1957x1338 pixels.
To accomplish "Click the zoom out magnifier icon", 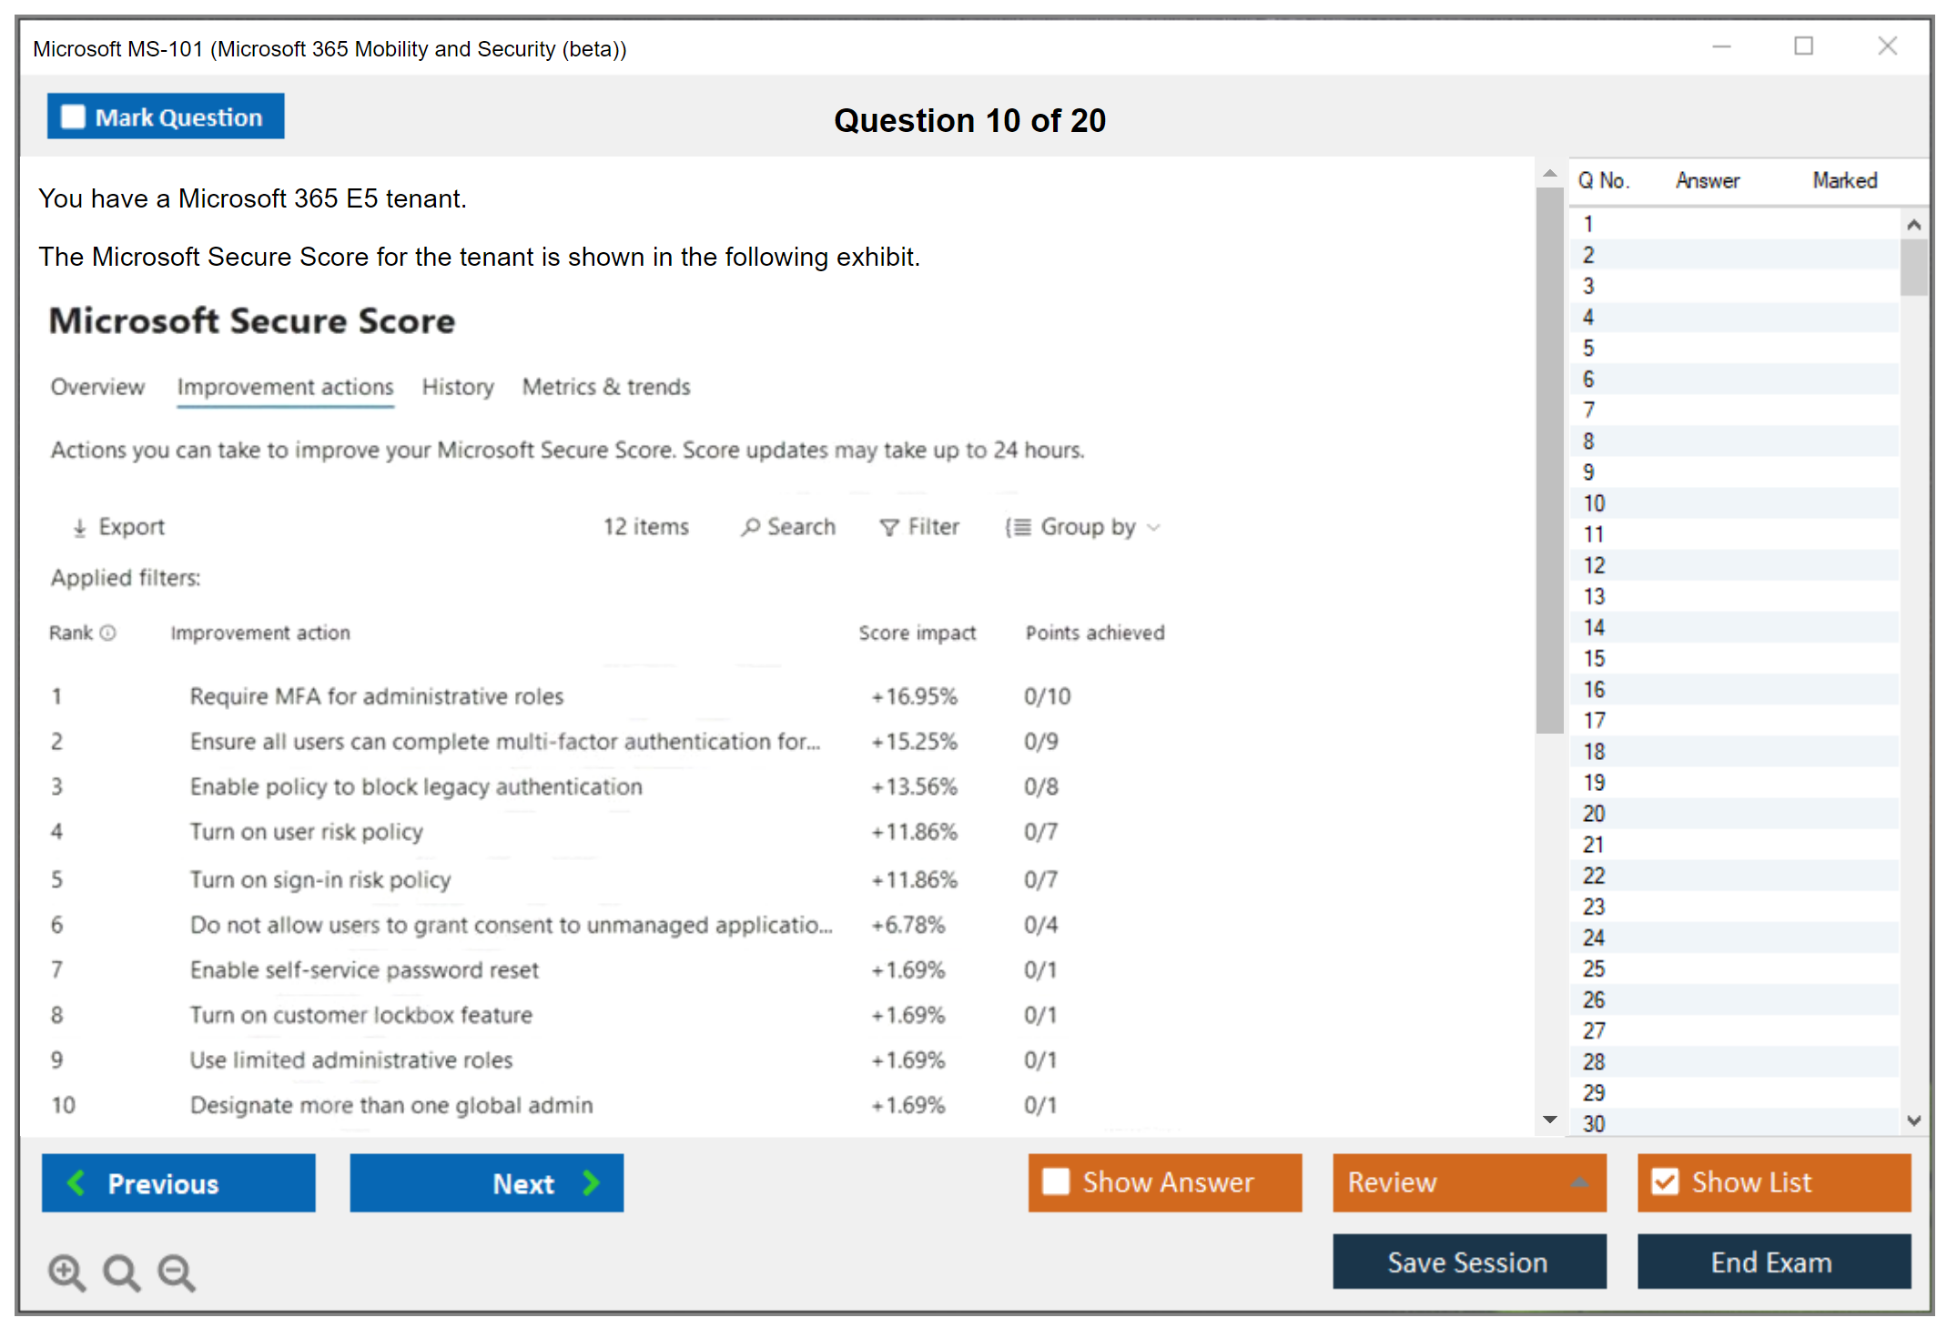I will [x=176, y=1272].
